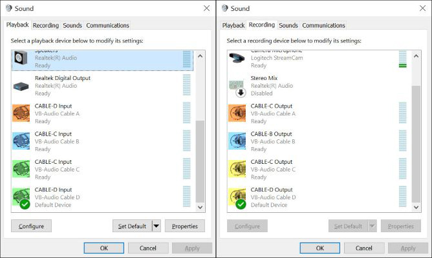Screen dimensions: 432x258
Task: Click the Speakers device icon in Playback window
Action: point(21,58)
